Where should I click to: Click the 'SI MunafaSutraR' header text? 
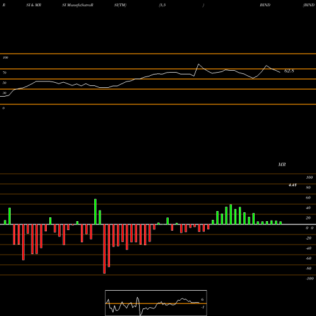point(78,5)
